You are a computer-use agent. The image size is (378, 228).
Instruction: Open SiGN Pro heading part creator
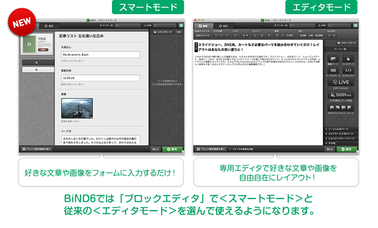click(341, 95)
